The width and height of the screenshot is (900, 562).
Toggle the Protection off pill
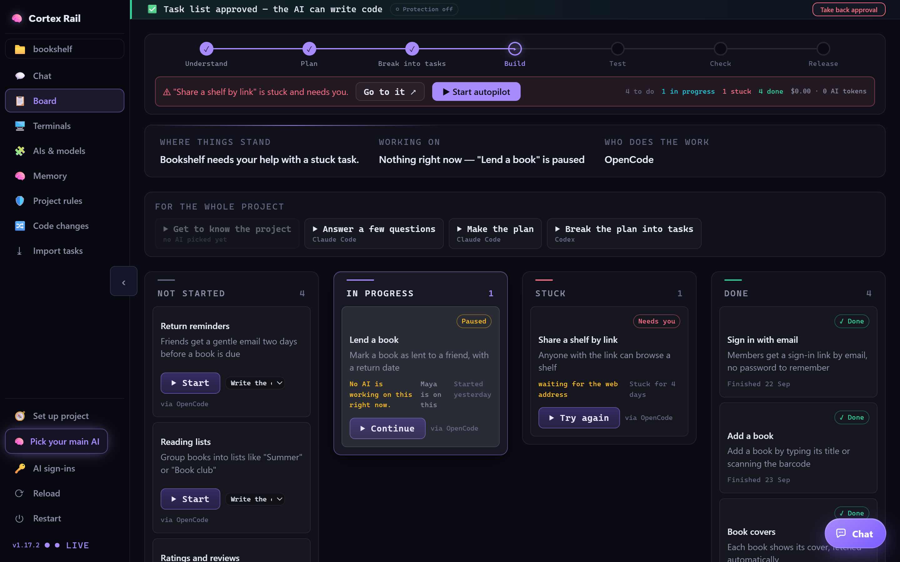(x=424, y=9)
